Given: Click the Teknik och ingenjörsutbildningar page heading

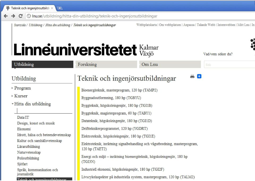Looking at the screenshot, I should pos(127,78).
